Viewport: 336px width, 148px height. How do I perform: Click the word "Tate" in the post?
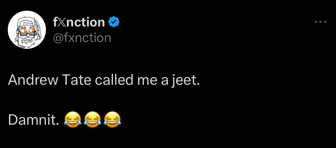(x=76, y=80)
